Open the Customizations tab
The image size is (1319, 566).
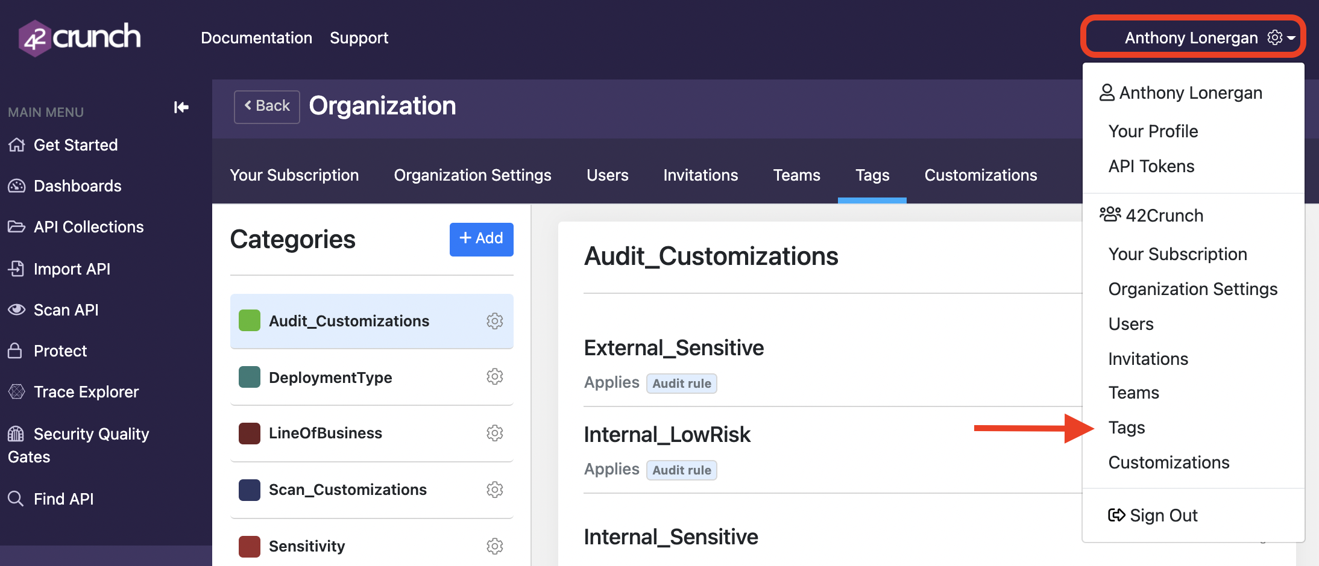coord(980,175)
